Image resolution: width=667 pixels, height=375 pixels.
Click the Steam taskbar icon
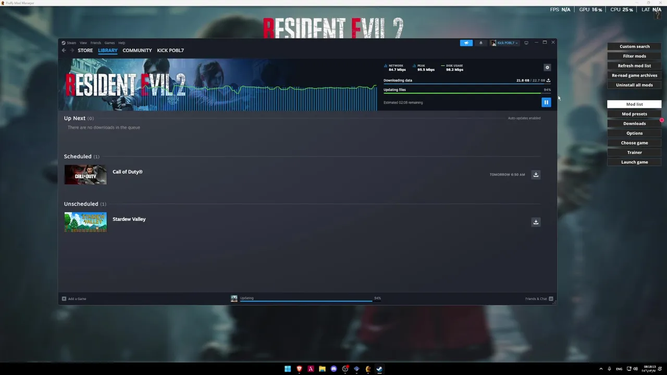pyautogui.click(x=379, y=369)
